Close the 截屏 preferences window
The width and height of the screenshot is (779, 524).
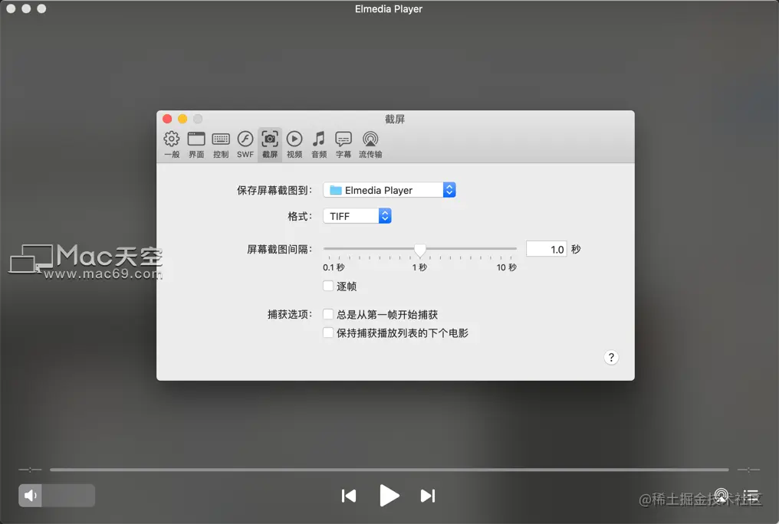tap(167, 119)
